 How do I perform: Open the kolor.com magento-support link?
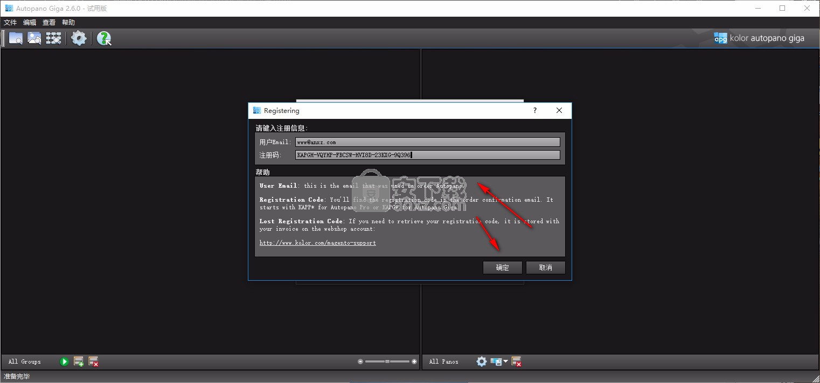point(318,243)
